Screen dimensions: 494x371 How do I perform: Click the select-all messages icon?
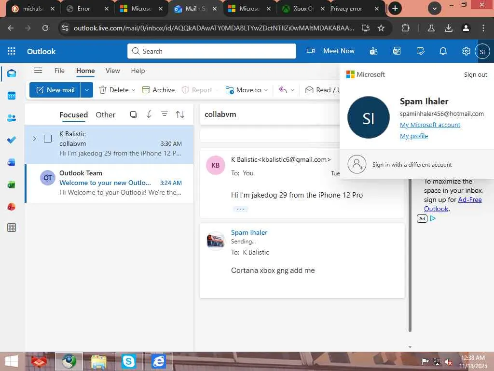[134, 114]
